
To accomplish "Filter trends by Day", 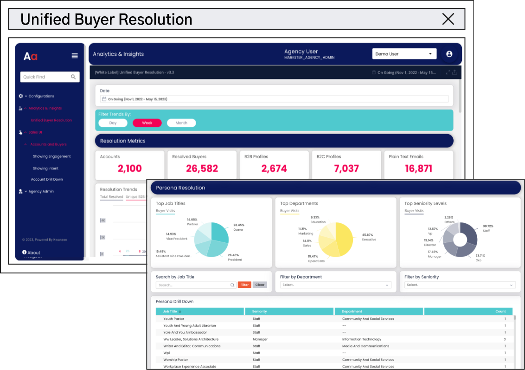I will coord(113,123).
